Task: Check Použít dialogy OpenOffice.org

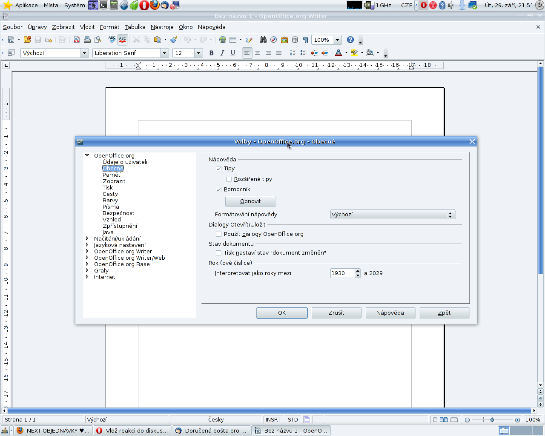Action: [x=219, y=234]
